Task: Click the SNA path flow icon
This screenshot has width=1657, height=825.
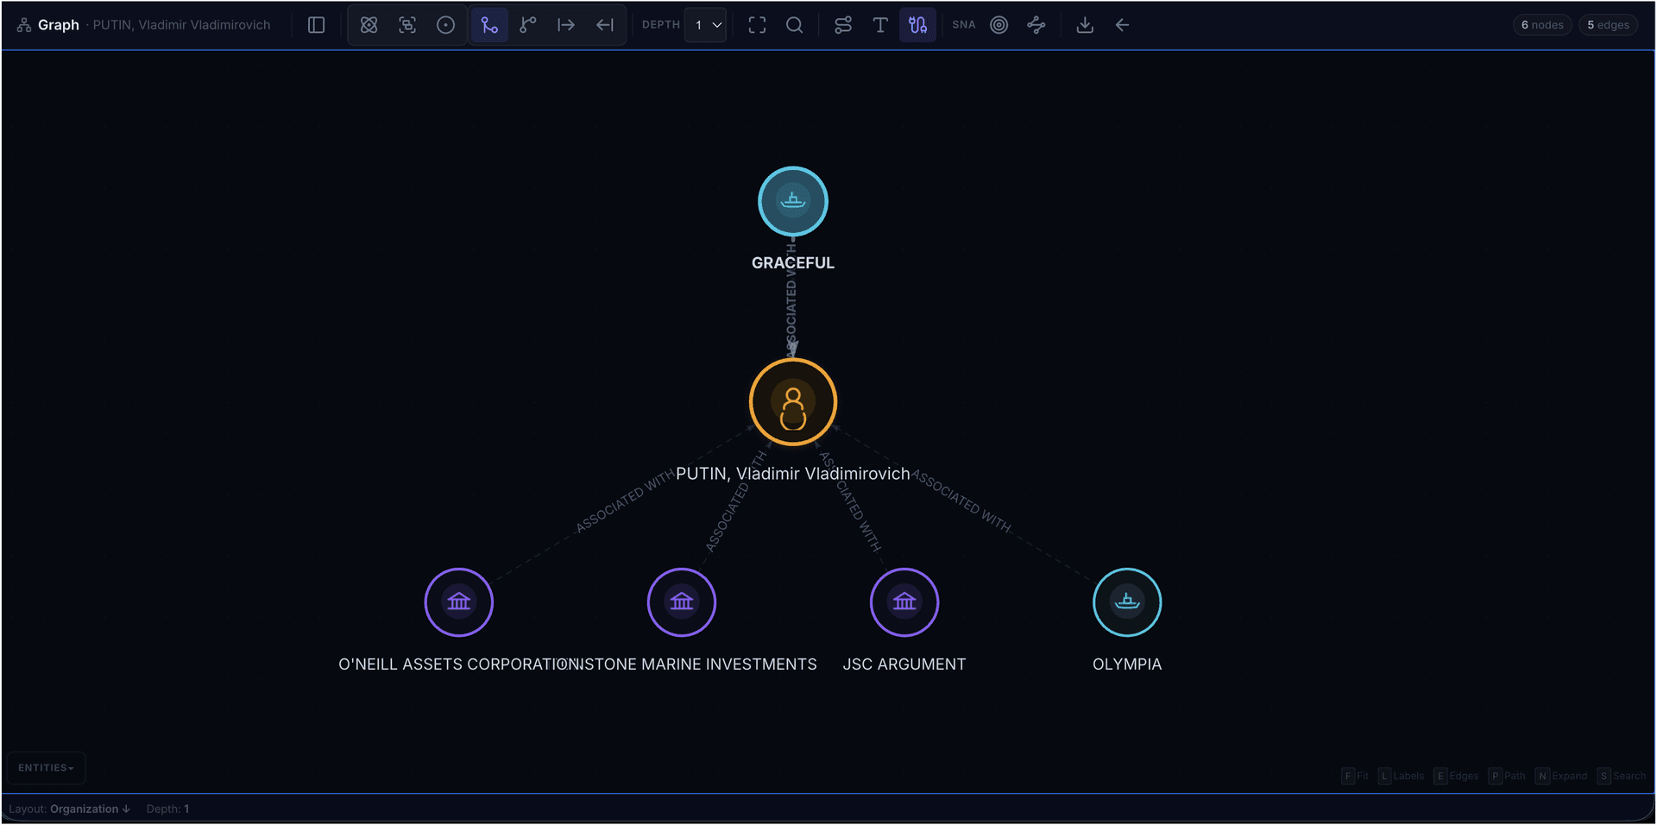Action: (1036, 25)
